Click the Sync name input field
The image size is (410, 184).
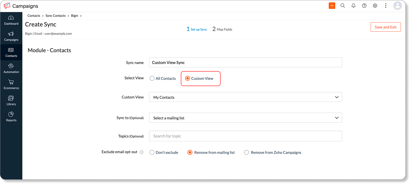(x=245, y=62)
